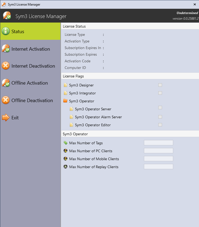Click the Max Number of Mobile Clients icon
Viewport: 199px width, 227px height.
[65, 159]
